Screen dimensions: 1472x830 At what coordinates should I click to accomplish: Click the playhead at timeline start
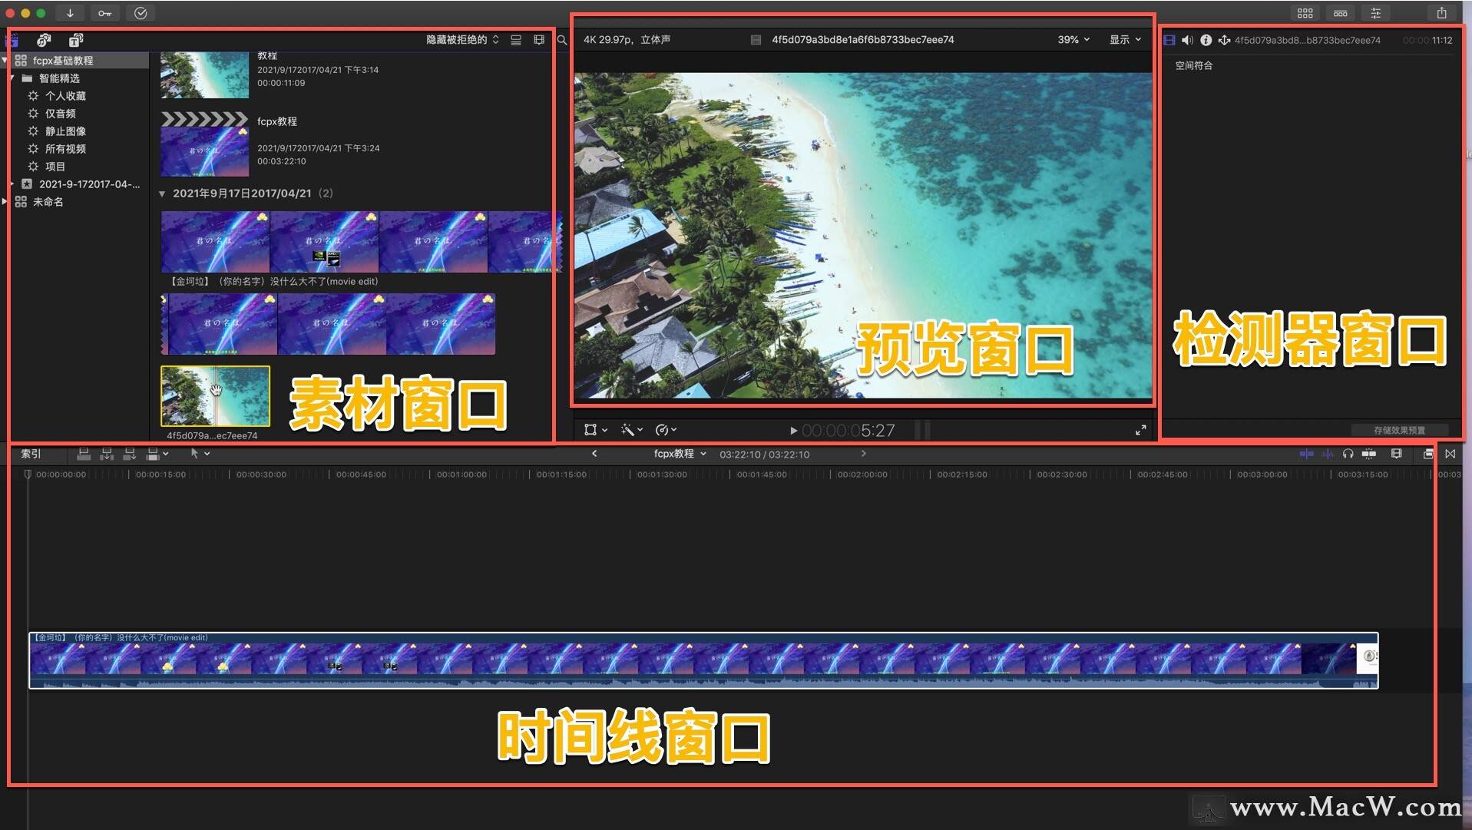[x=28, y=475]
